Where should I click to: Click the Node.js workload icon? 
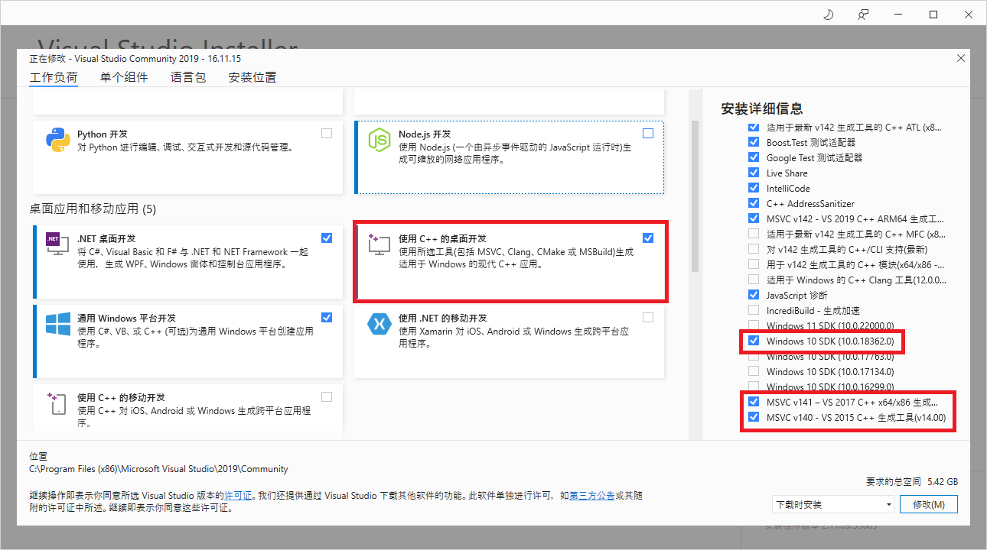point(379,141)
